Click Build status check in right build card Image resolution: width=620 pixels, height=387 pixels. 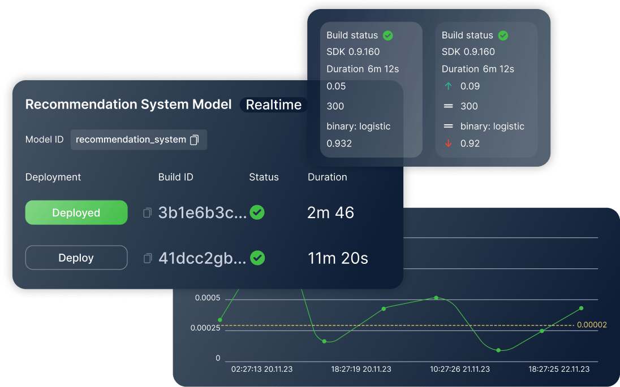(x=503, y=36)
